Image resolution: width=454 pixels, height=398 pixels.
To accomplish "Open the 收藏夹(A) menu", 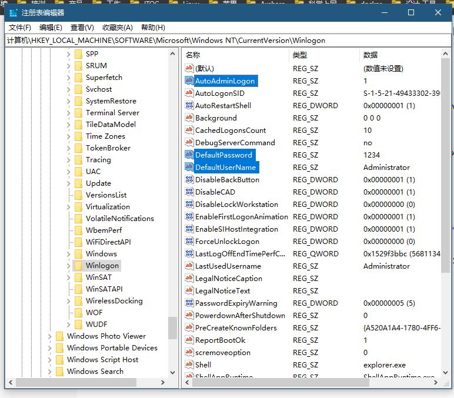I will pyautogui.click(x=118, y=28).
